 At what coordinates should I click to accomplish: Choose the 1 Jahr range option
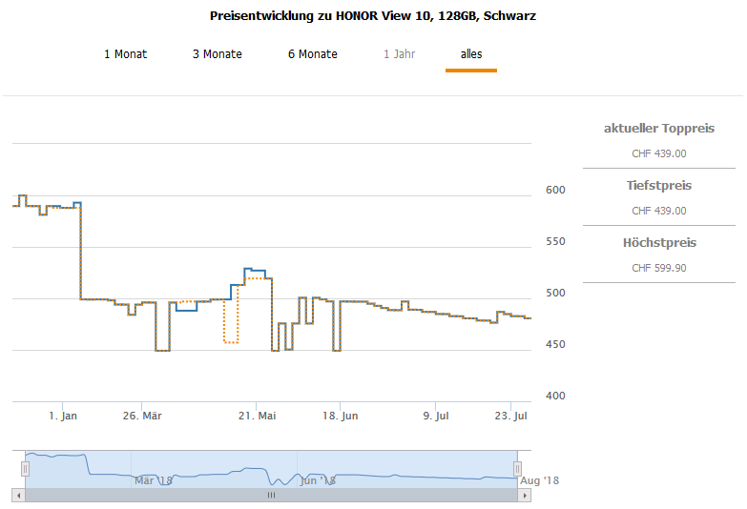tap(399, 54)
